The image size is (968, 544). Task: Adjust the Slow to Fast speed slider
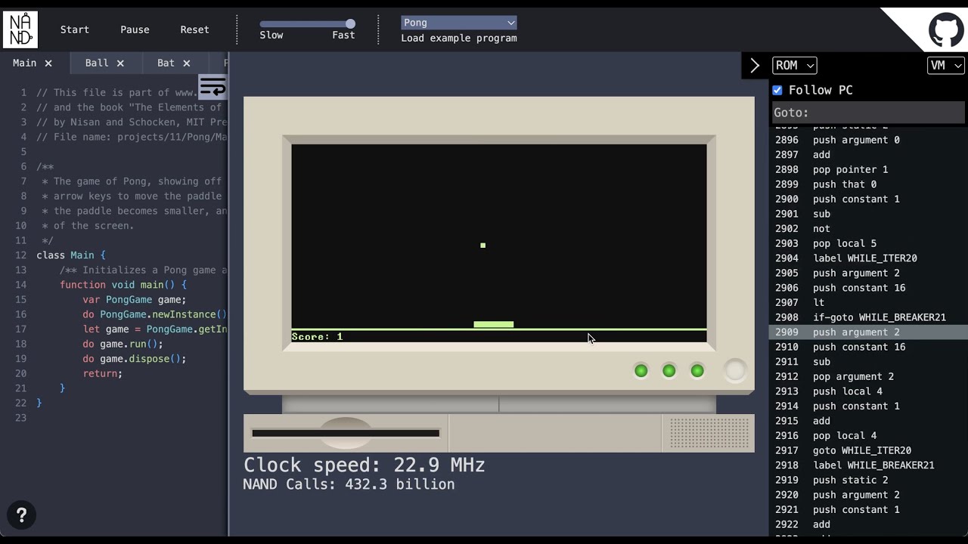click(307, 24)
